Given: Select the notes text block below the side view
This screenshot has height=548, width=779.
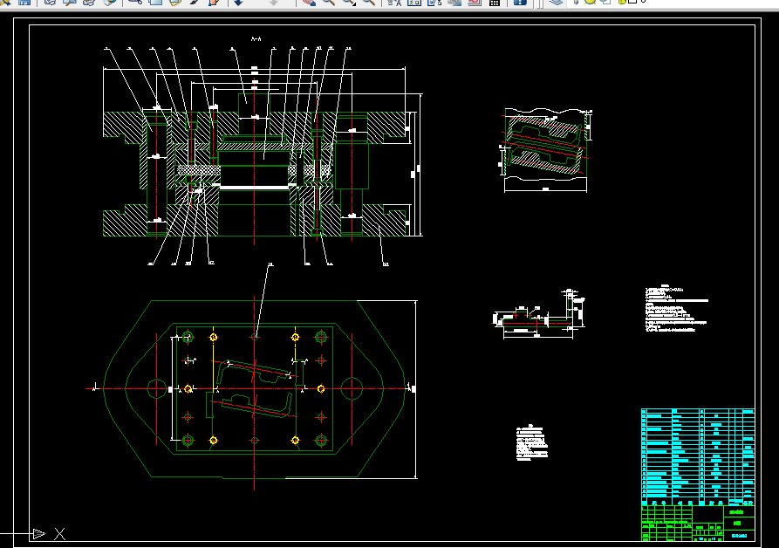Looking at the screenshot, I should [x=532, y=442].
